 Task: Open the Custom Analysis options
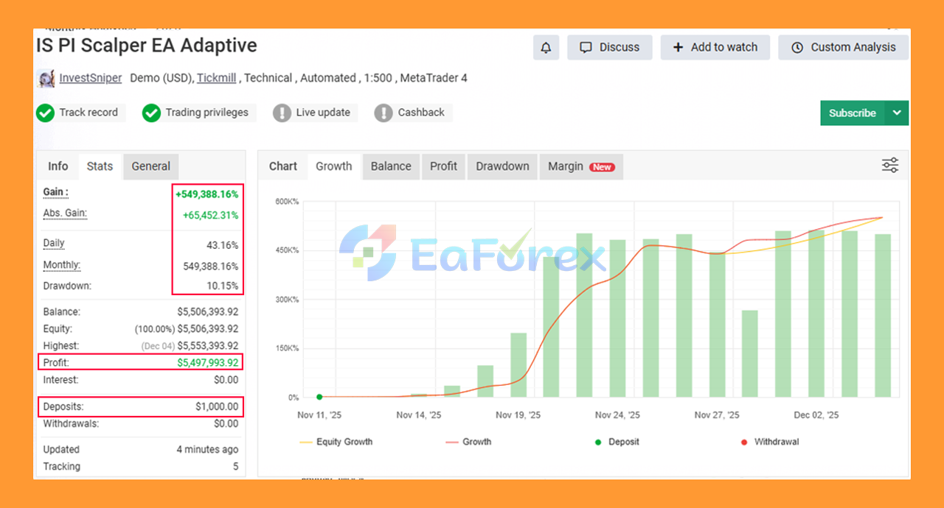click(x=844, y=48)
